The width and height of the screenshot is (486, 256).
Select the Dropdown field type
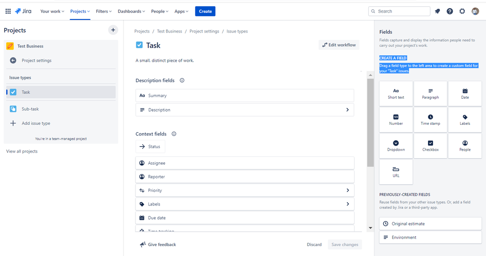396,146
